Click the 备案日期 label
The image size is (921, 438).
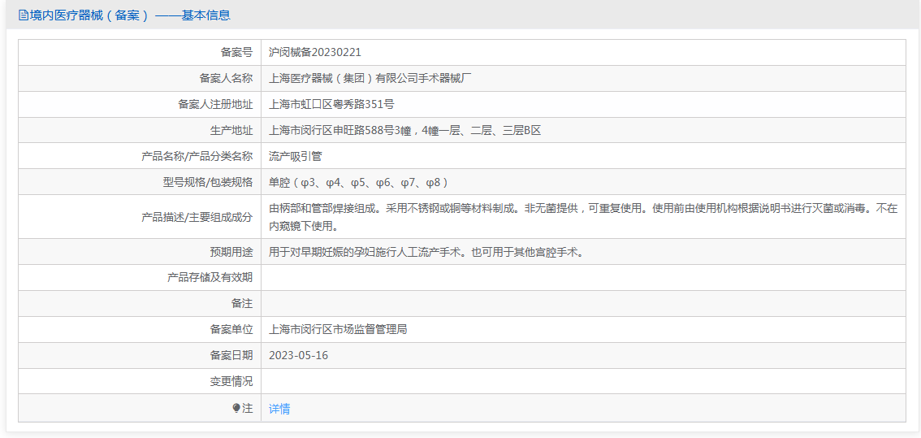coord(231,356)
